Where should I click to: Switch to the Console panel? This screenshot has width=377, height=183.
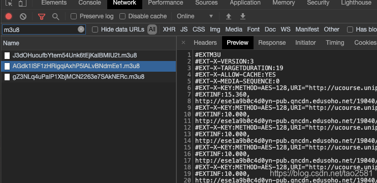point(90,3)
